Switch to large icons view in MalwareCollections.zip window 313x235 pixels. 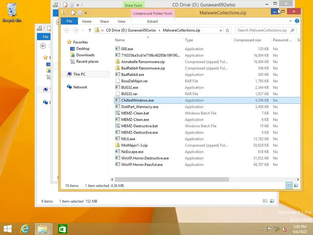click(296, 186)
